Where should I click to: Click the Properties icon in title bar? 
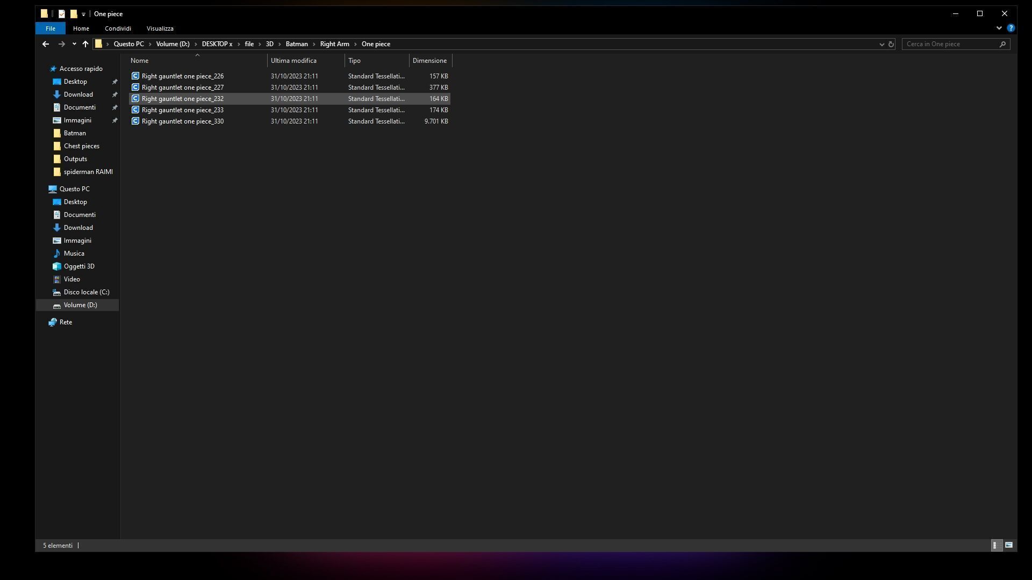tap(62, 14)
